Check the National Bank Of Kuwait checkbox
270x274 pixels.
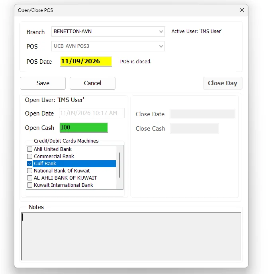pyautogui.click(x=30, y=170)
